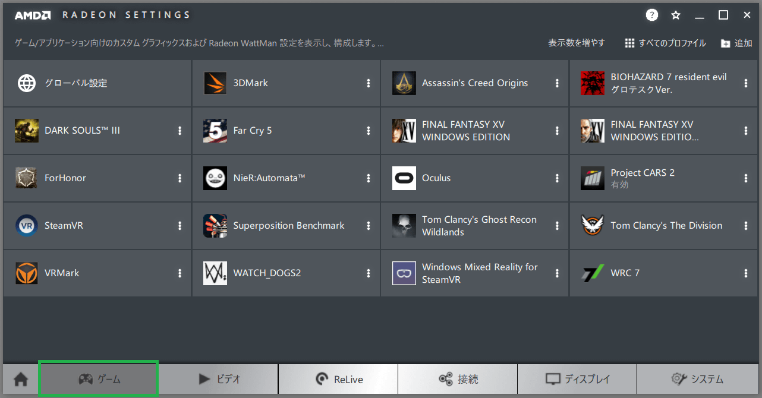Screen dimensions: 762x398
Task: Switch to the ビデオ tab
Action: pyautogui.click(x=219, y=379)
